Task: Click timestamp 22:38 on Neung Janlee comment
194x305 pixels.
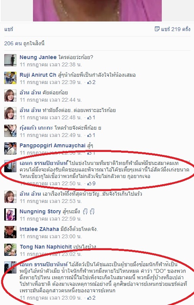Action: (x=51, y=64)
